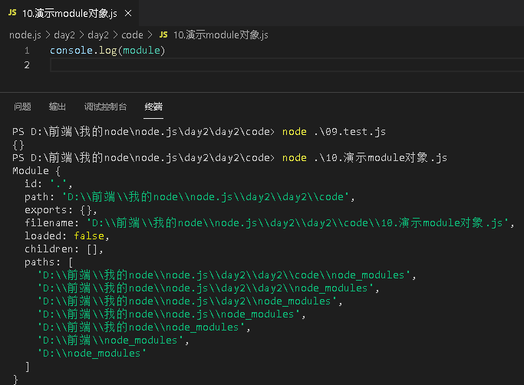524x385 pixels.
Task: Click path ending code\\node_modules
Action: pyautogui.click(x=226, y=275)
